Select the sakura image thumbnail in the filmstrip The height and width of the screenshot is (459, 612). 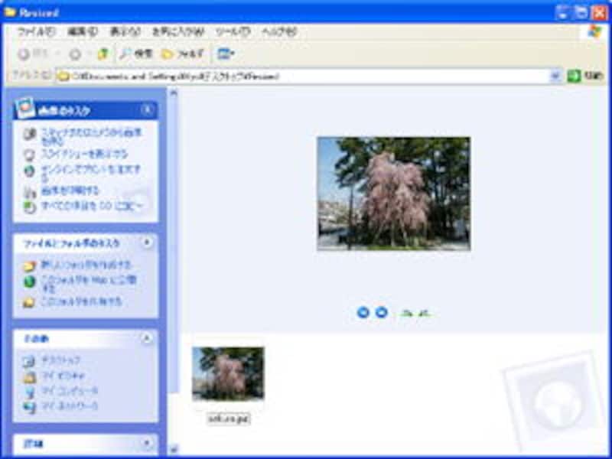228,373
